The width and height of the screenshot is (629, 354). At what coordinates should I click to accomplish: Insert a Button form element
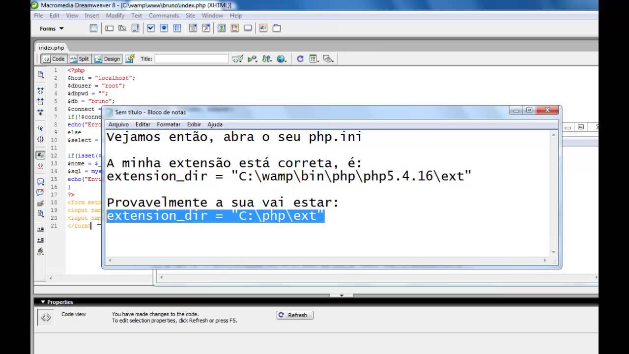click(248, 29)
